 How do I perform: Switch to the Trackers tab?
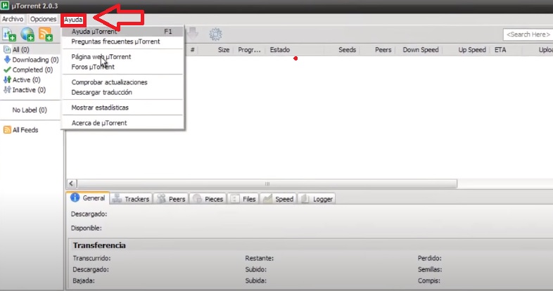coord(131,199)
